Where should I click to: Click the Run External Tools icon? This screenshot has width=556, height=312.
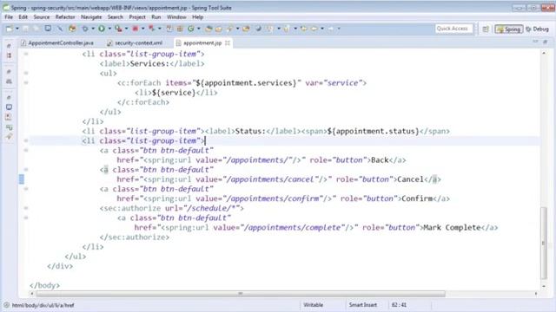point(118,29)
